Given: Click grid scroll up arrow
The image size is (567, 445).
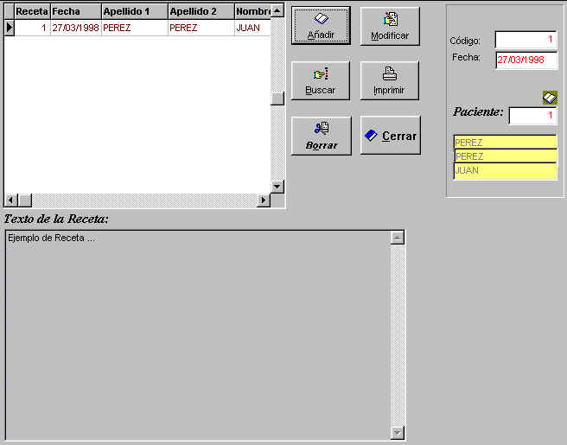Looking at the screenshot, I should tap(277, 11).
